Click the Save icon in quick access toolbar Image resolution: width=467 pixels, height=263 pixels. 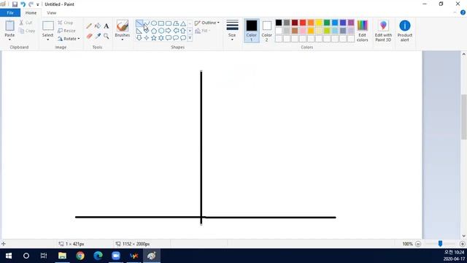(x=15, y=4)
